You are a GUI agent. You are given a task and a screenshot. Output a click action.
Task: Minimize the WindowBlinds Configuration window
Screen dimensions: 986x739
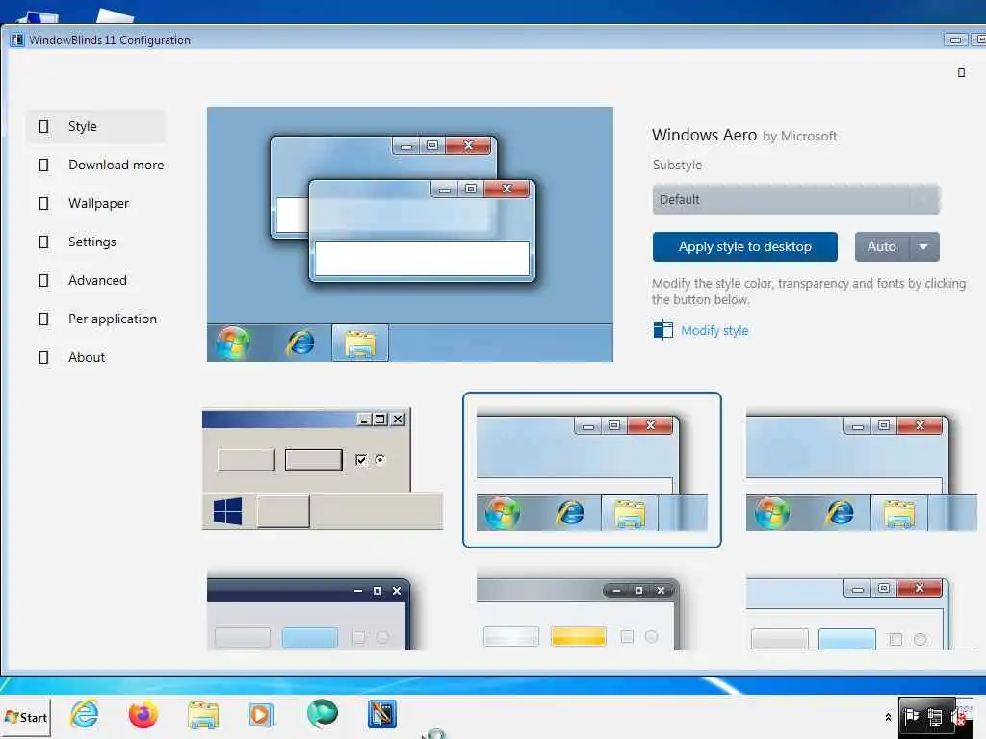tap(955, 40)
